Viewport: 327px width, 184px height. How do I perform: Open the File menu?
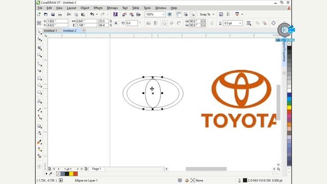click(x=40, y=8)
